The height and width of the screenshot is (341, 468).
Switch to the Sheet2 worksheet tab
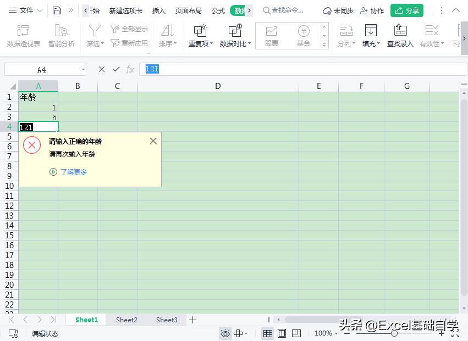click(126, 320)
